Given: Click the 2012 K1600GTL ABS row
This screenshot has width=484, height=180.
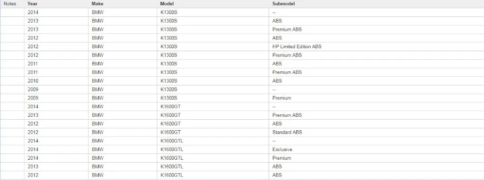Looking at the screenshot, I should click(x=242, y=175).
